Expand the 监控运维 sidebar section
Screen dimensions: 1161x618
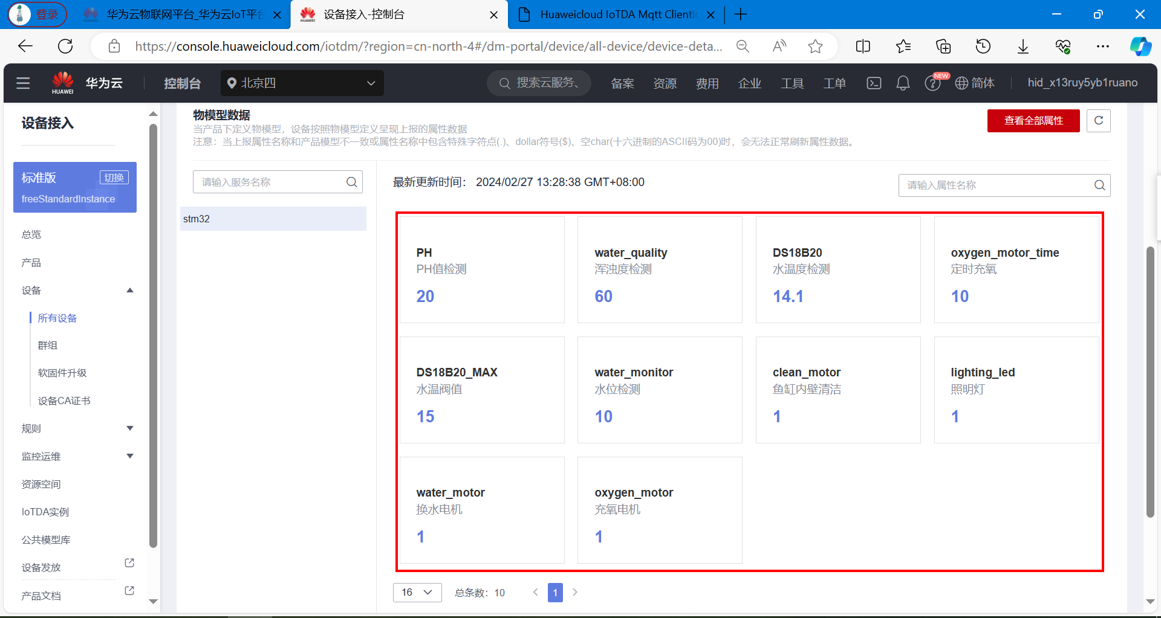click(129, 456)
